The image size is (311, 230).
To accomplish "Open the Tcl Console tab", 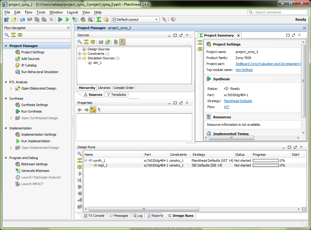I will tap(94, 216).
